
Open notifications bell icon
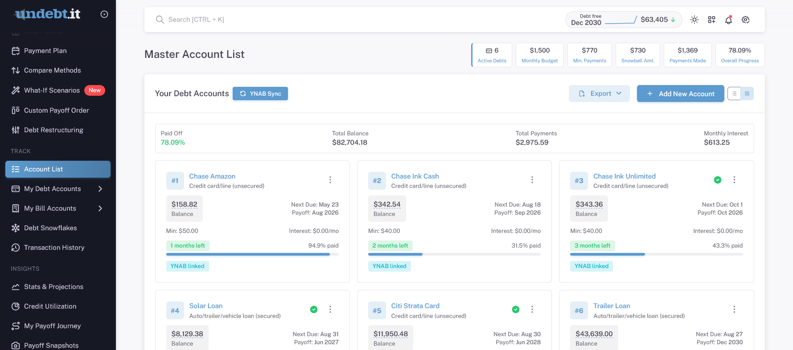point(728,20)
